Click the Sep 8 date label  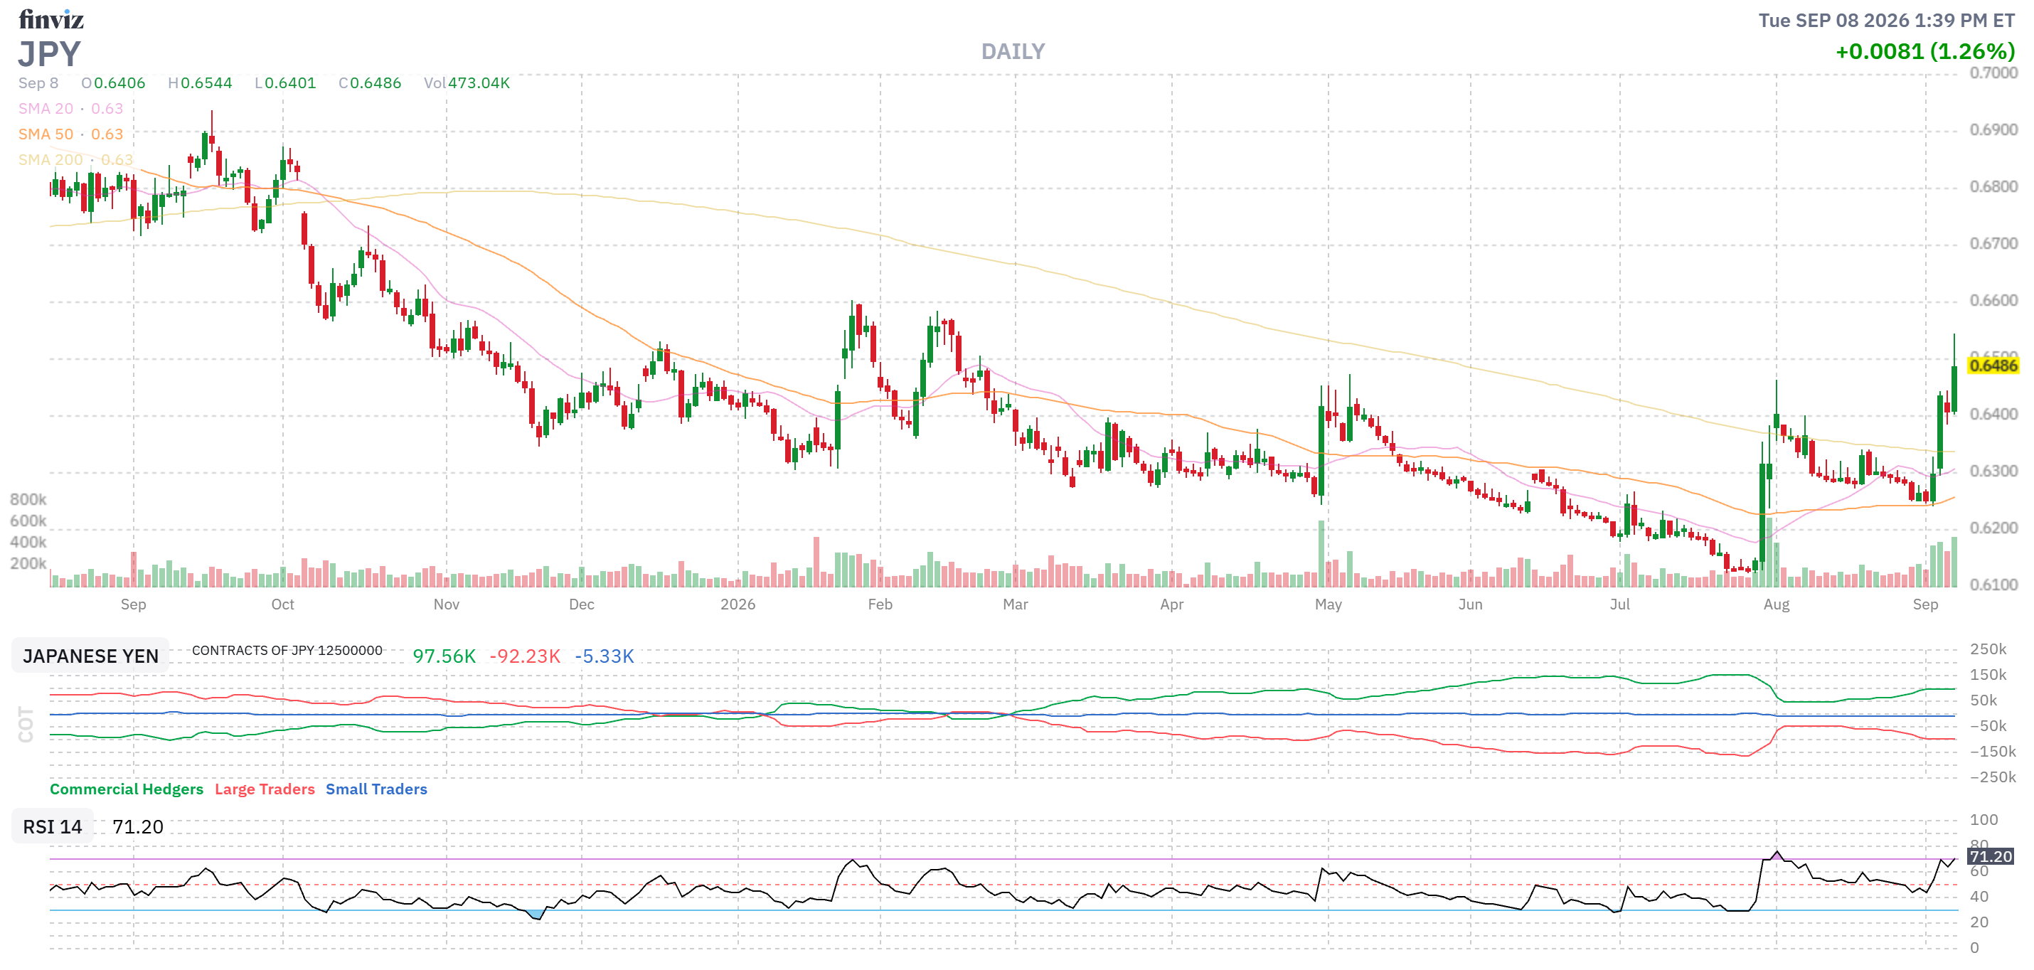(38, 83)
